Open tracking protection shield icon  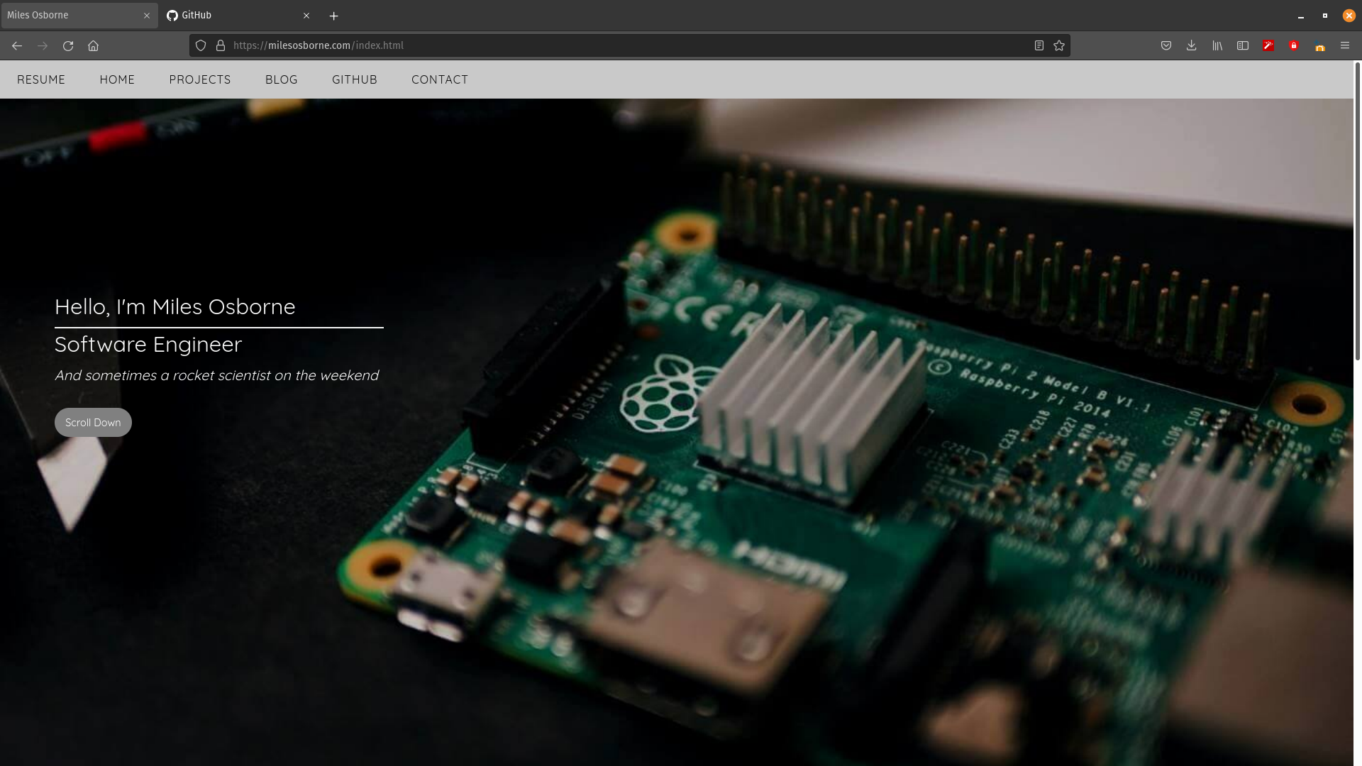pyautogui.click(x=201, y=45)
